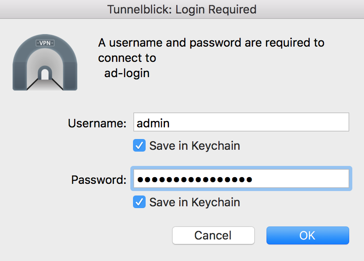Click the empty area right of admin text
Viewport: 364px width, 261px height.
click(259, 122)
